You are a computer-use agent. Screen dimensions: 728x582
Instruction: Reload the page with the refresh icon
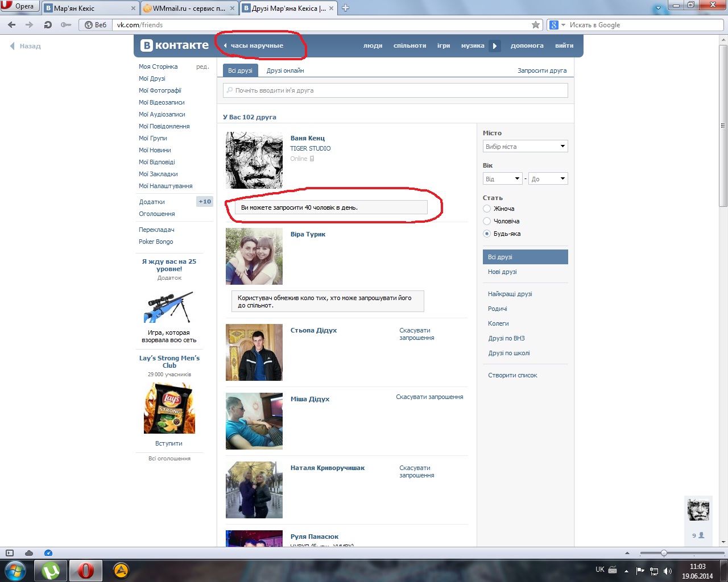tap(48, 25)
